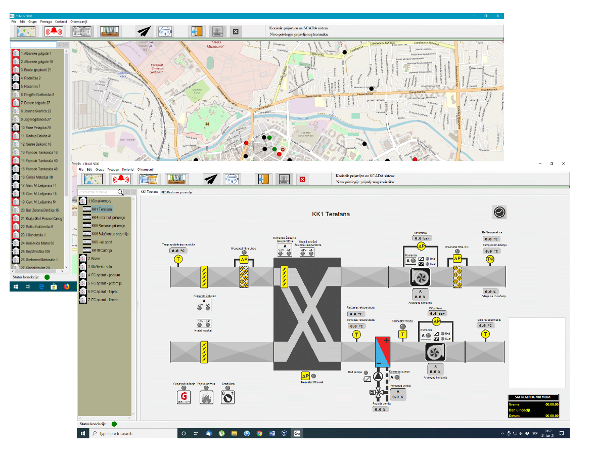Screen dimensions: 595x454
Task: Open the bookshelf archive icon in the lower toolbar
Action: pos(176,179)
